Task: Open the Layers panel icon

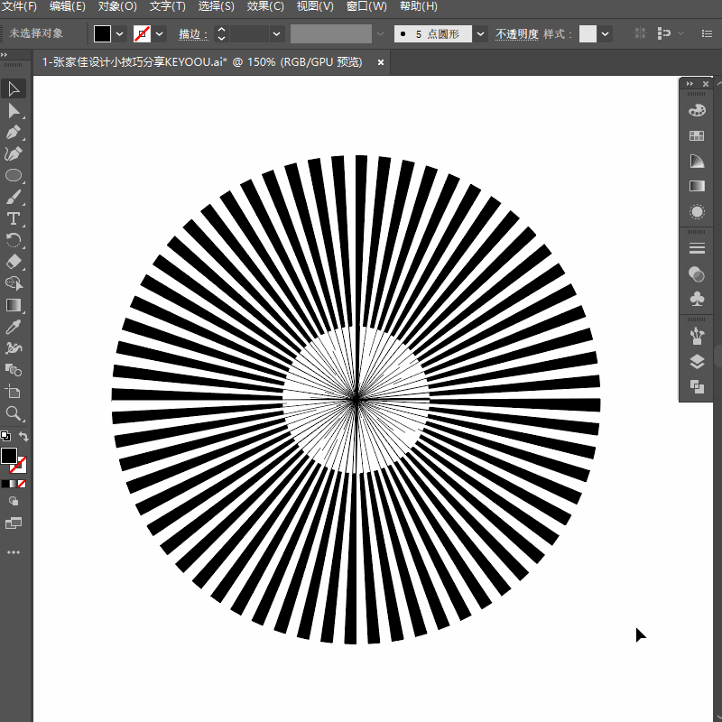Action: (697, 362)
